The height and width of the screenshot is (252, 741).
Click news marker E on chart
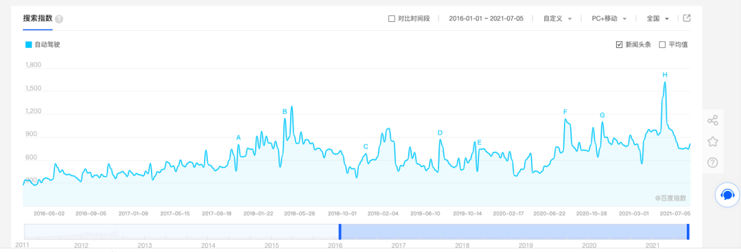[479, 142]
